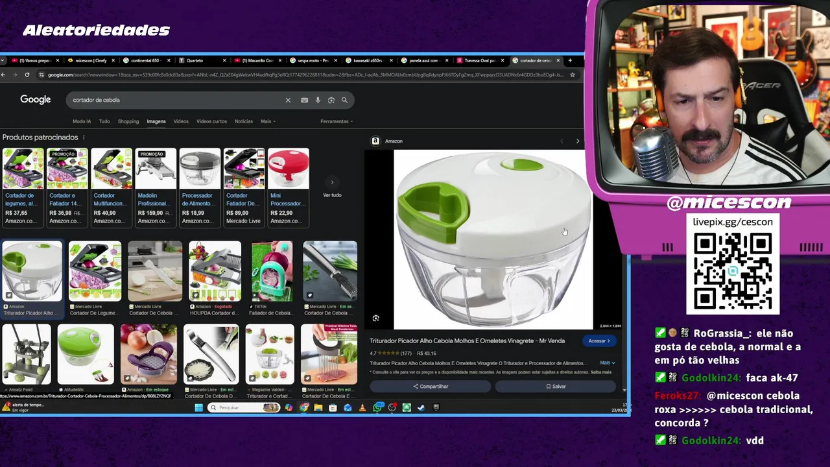Open Copilot icon in the taskbar
The width and height of the screenshot is (830, 467).
pyautogui.click(x=289, y=407)
